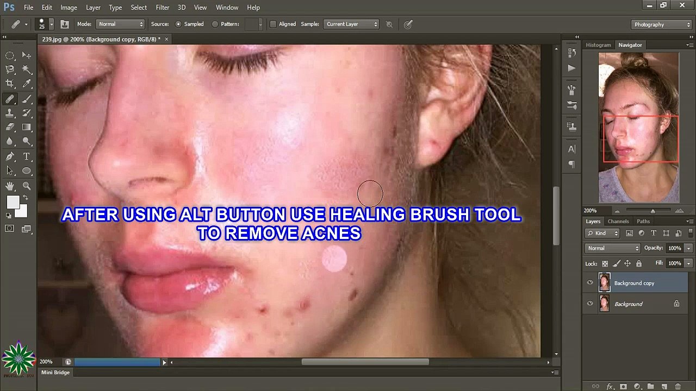Pick the Eraser tool

click(10, 127)
